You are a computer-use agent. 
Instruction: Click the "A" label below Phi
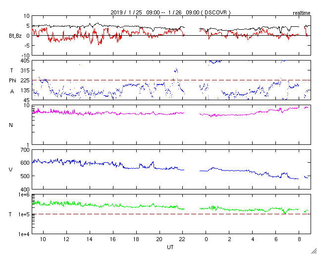click(x=12, y=92)
